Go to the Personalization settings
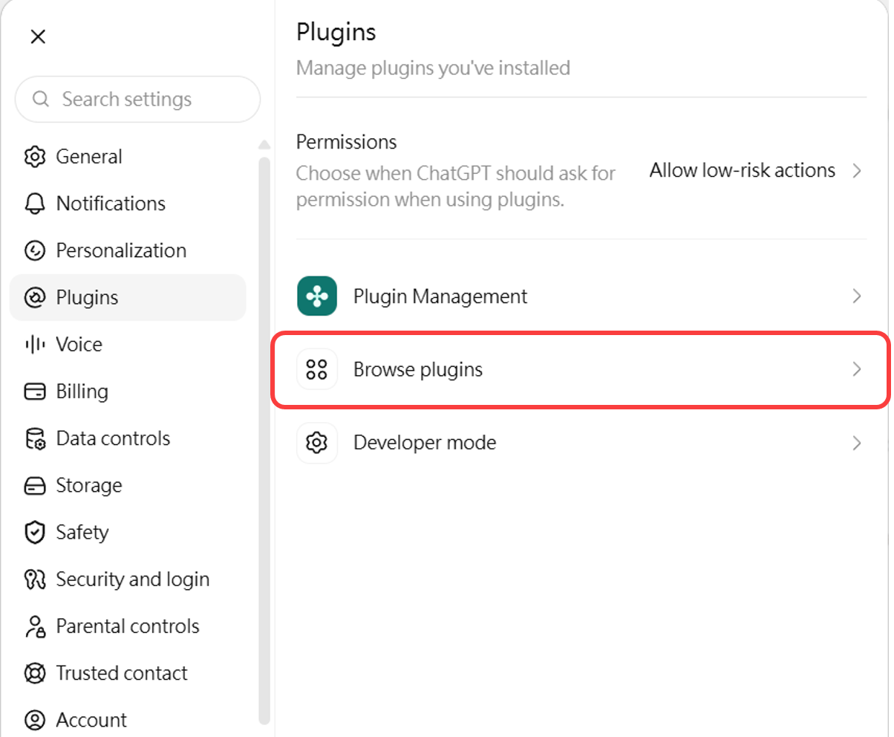 tap(128, 250)
